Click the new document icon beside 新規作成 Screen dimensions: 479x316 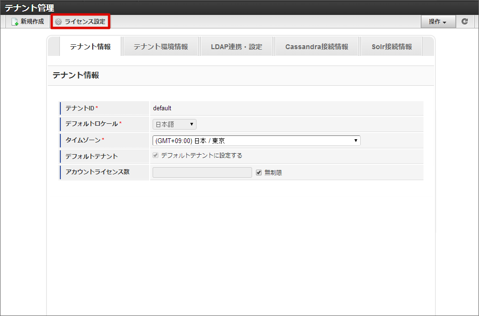14,22
